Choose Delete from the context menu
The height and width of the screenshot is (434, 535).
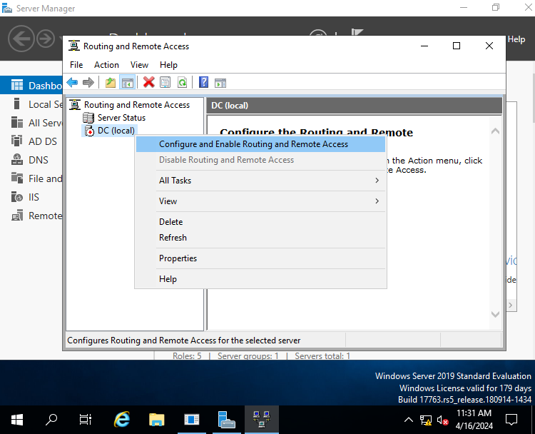[x=260, y=222]
